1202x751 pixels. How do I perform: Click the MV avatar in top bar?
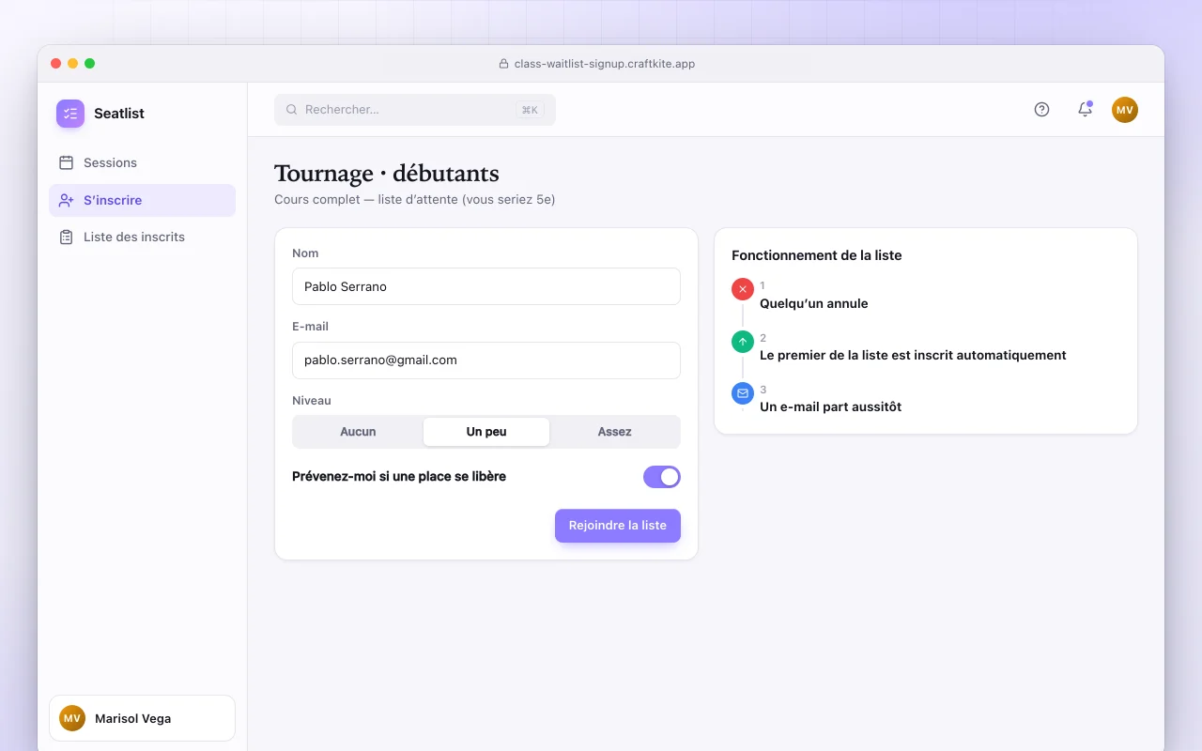tap(1125, 110)
